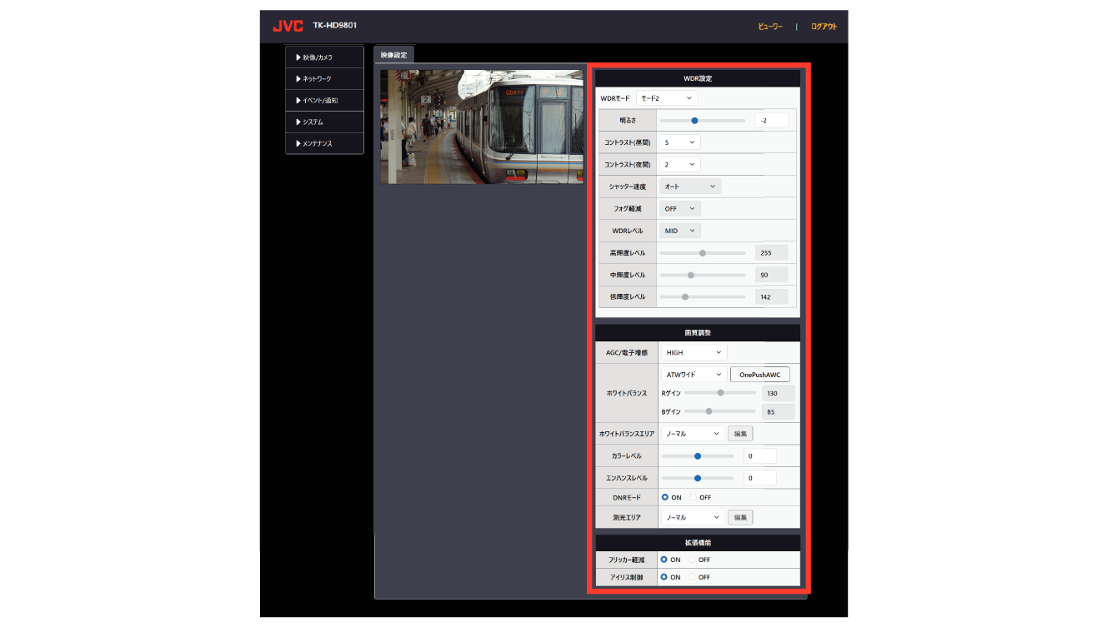Open the 測光エリア dropdown
The height and width of the screenshot is (627, 1107).
click(693, 518)
